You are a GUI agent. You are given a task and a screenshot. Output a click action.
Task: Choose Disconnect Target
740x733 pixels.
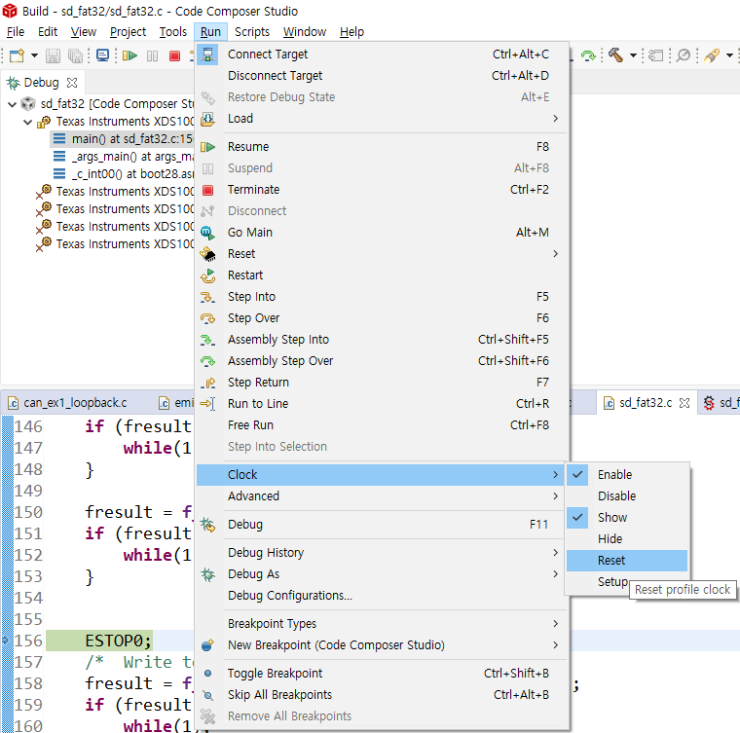pyautogui.click(x=381, y=76)
